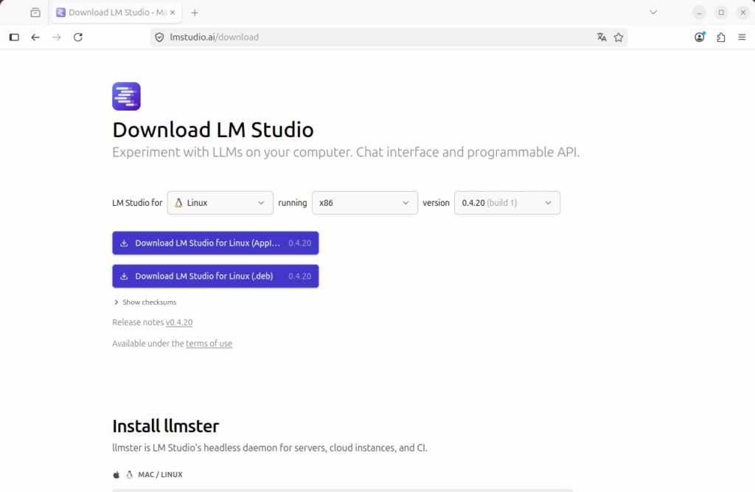Screen dimensions: 755x492
Task: Reload the current page
Action: (x=78, y=37)
